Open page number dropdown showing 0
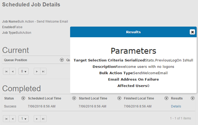 pyautogui.click(x=24, y=72)
